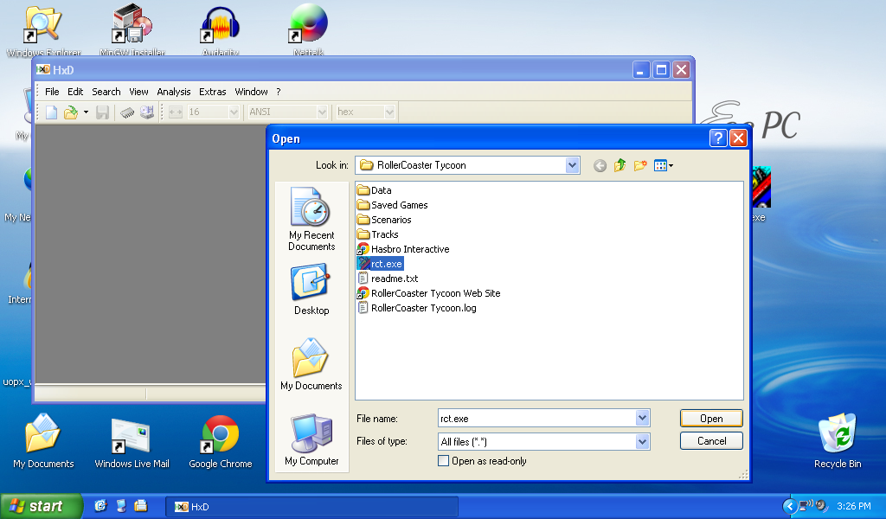Image resolution: width=886 pixels, height=519 pixels.
Task: Create a new folder in Open dialog
Action: coord(640,165)
